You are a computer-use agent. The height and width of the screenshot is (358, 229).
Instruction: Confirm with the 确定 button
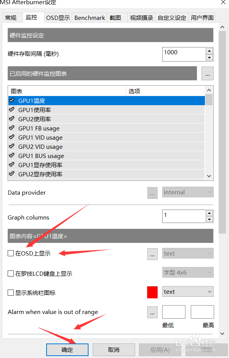pyautogui.click(x=67, y=350)
